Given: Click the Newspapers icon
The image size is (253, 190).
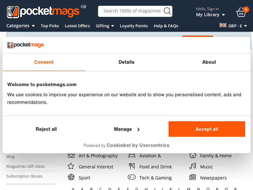Looking at the screenshot, I should pos(193,178).
